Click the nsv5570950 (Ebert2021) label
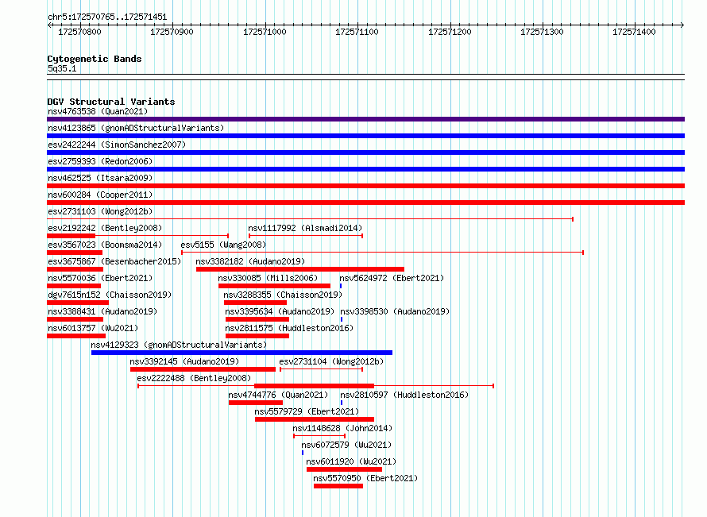 pyautogui.click(x=365, y=478)
